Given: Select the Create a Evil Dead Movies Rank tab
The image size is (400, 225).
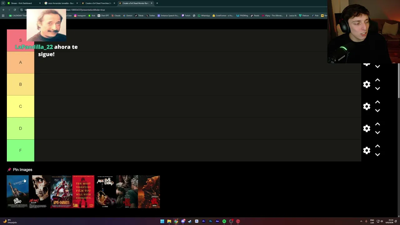Looking at the screenshot, I should pyautogui.click(x=135, y=3).
